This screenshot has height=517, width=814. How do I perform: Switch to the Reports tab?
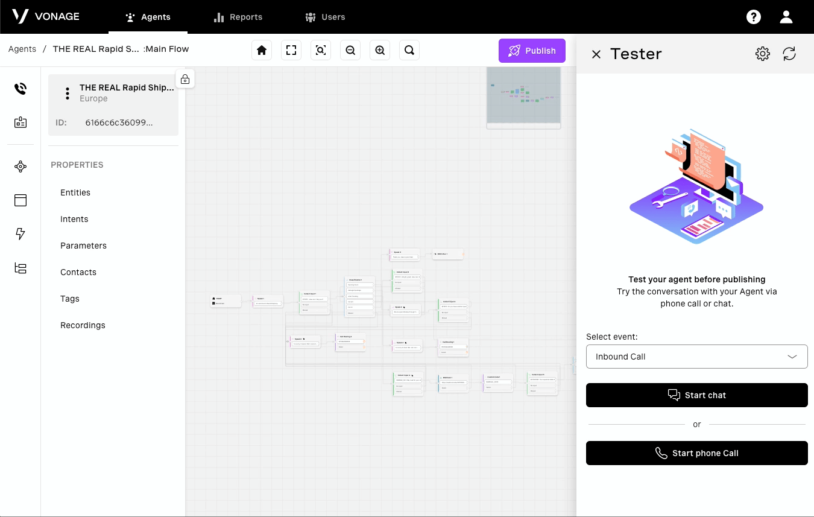pos(238,17)
